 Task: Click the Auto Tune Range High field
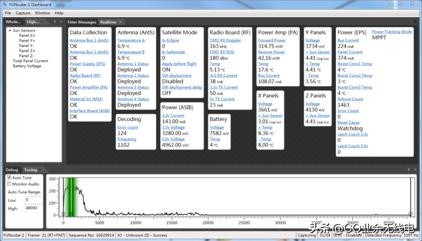(x=33, y=208)
